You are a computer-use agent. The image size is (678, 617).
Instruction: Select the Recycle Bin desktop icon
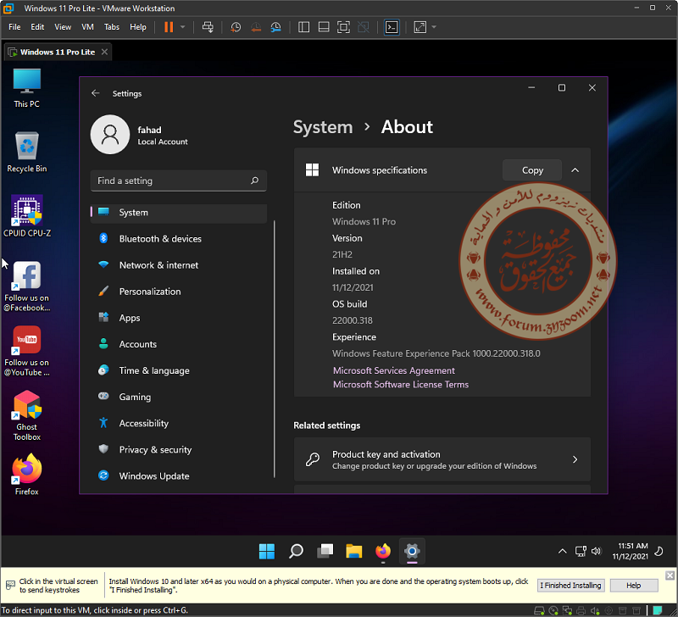[x=27, y=153]
